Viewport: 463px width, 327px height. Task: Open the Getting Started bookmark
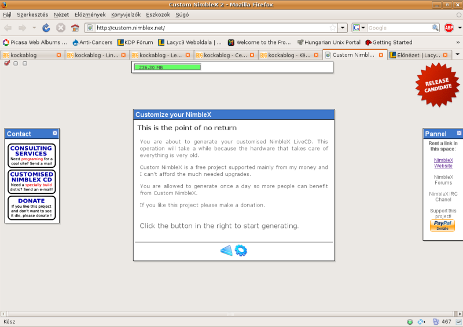[389, 42]
